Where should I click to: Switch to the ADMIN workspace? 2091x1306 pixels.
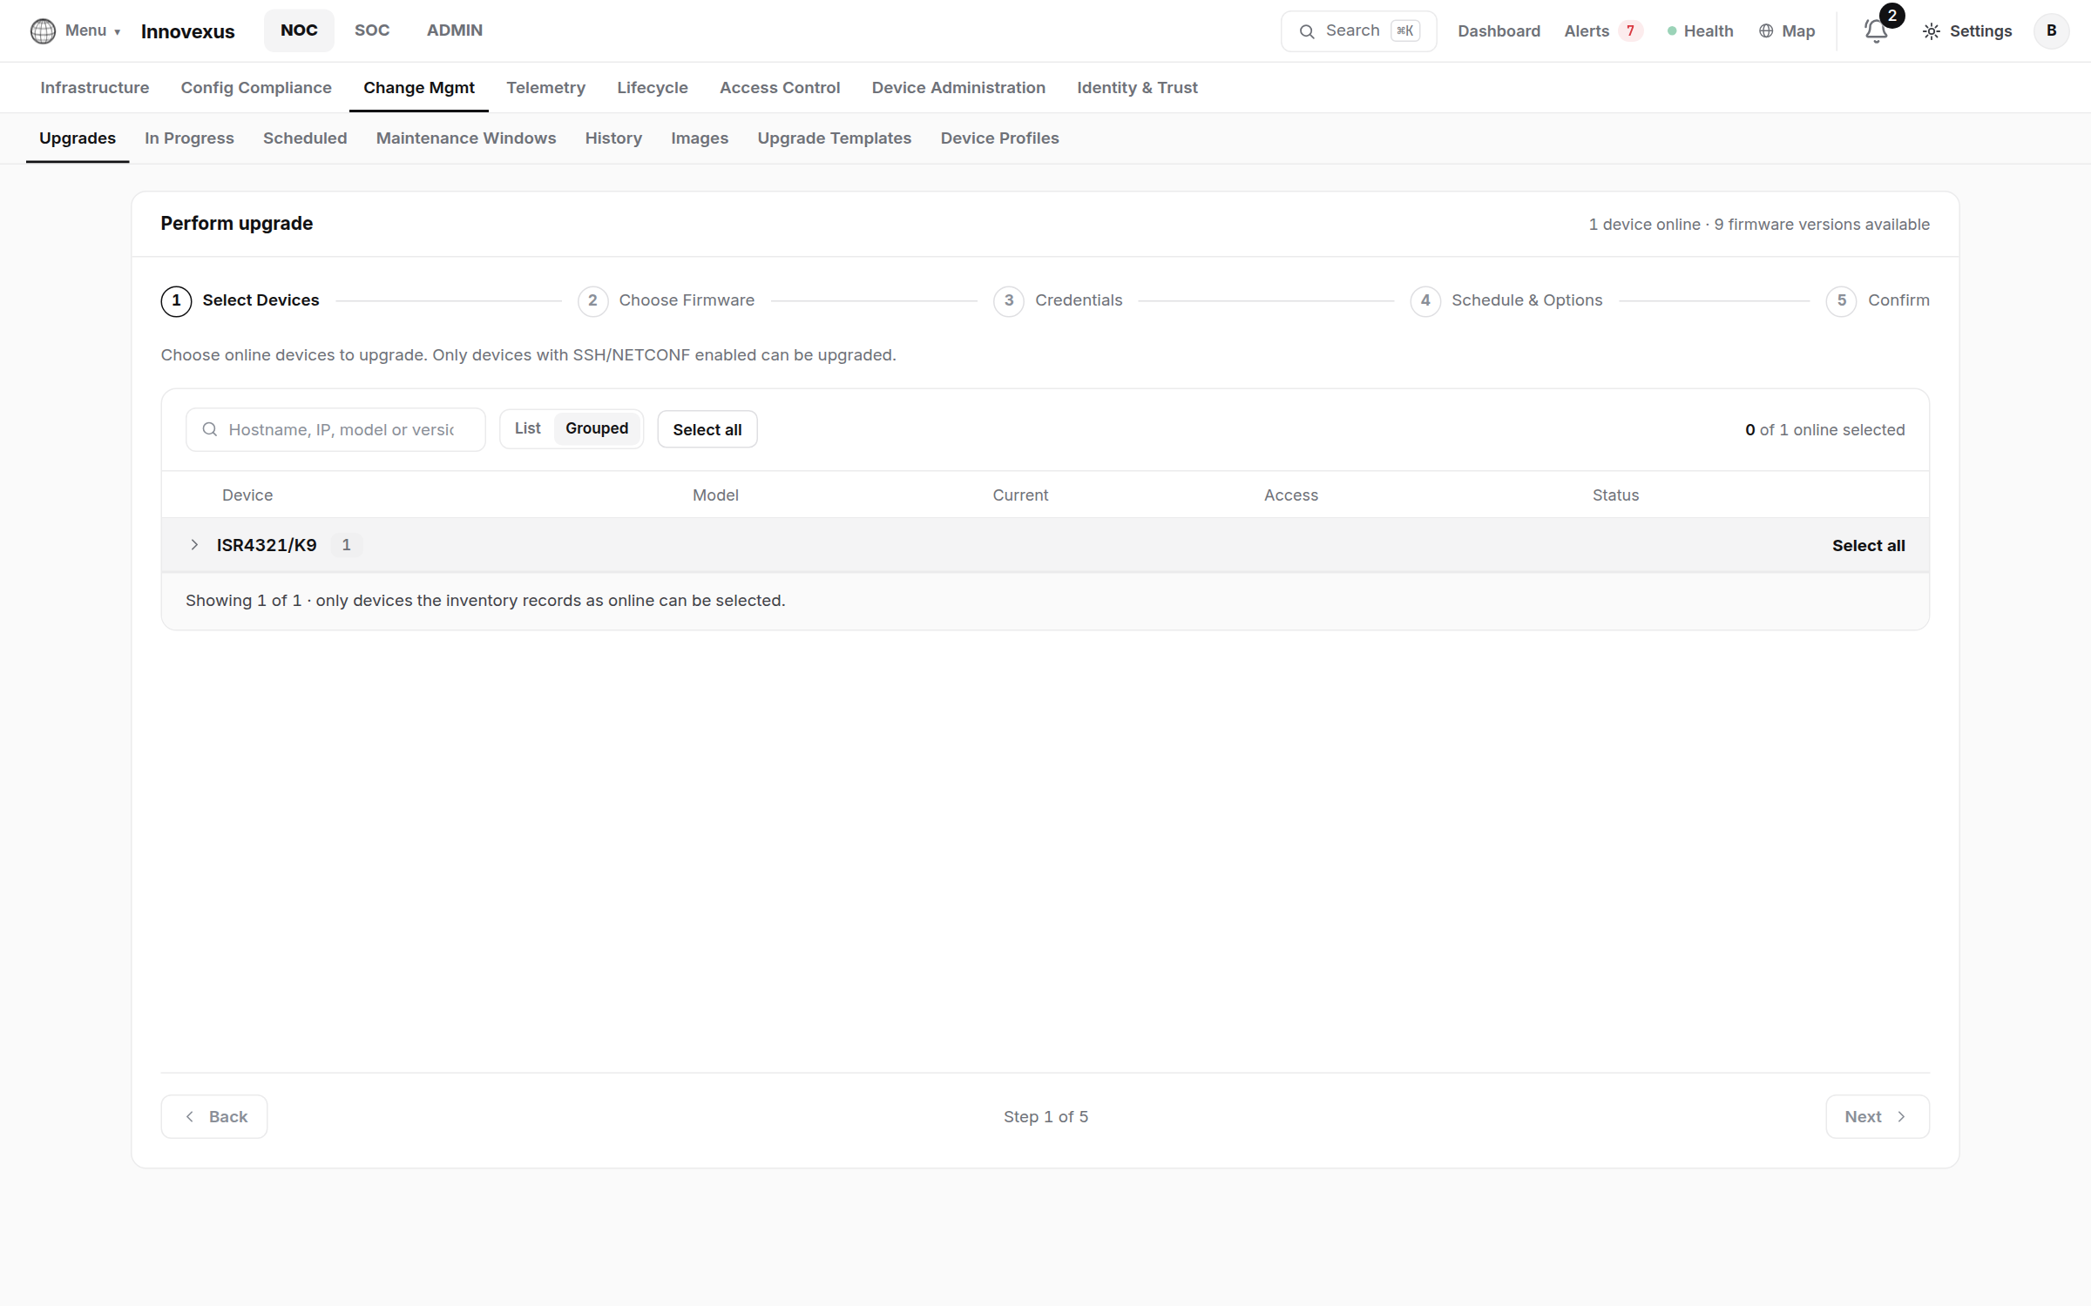455,30
